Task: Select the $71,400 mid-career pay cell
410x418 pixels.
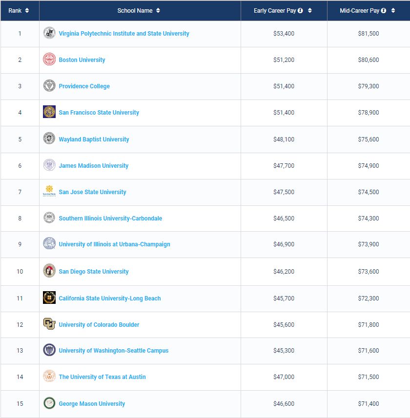Action: pos(369,404)
